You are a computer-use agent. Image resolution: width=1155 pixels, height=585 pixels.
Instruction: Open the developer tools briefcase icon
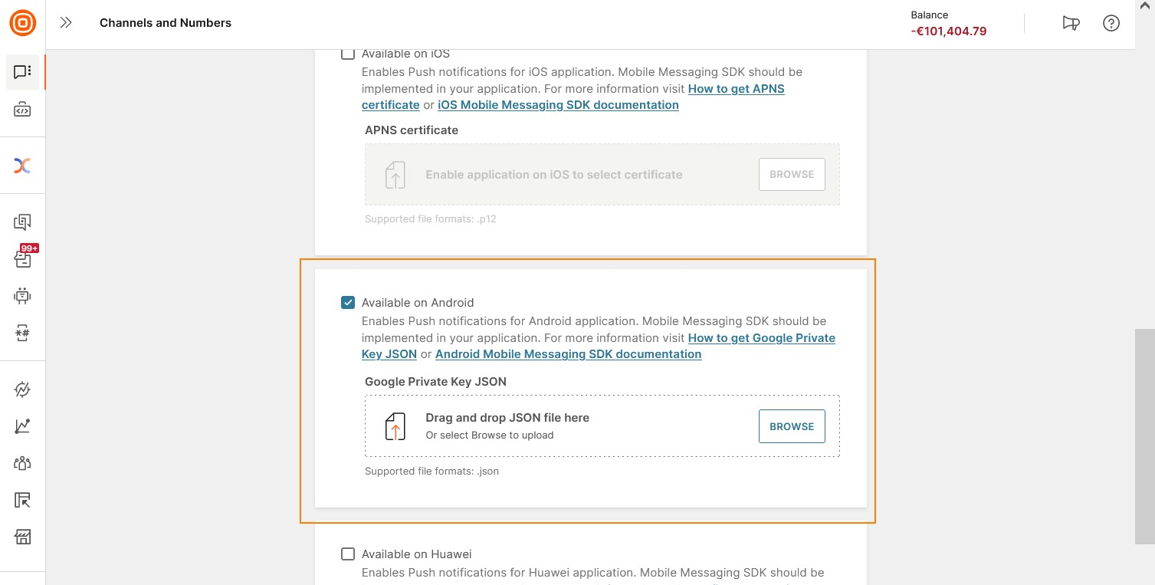point(22,110)
